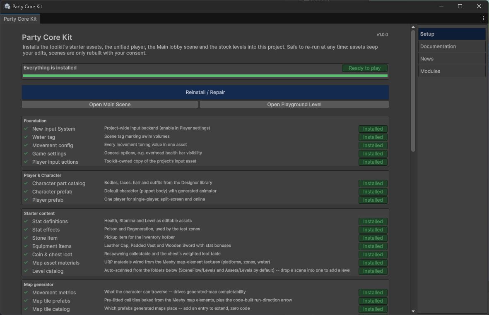Image resolution: width=489 pixels, height=315 pixels.
Task: Click the Reinstall / Repair button
Action: coord(205,93)
